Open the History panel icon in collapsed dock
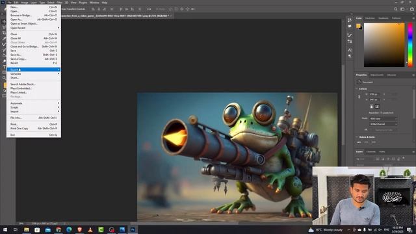The height and width of the screenshot is (234, 416). point(350,20)
